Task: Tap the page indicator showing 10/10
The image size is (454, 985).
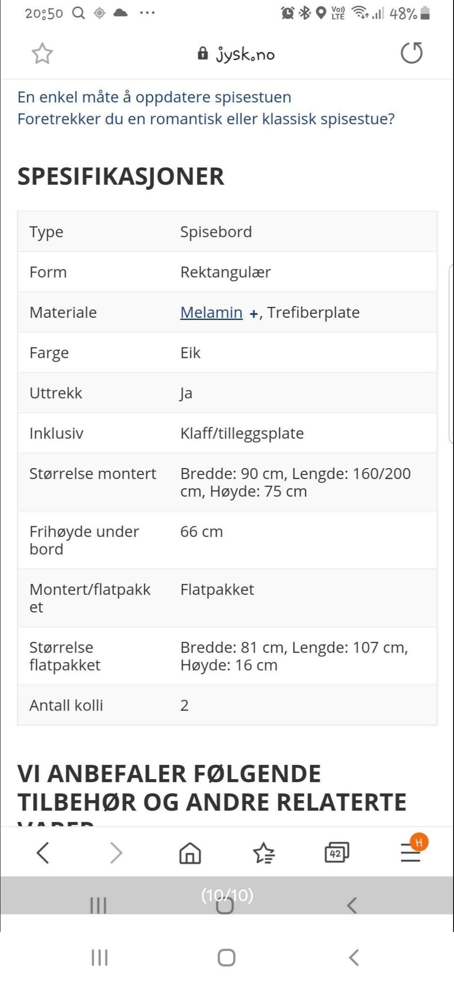Action: click(227, 895)
